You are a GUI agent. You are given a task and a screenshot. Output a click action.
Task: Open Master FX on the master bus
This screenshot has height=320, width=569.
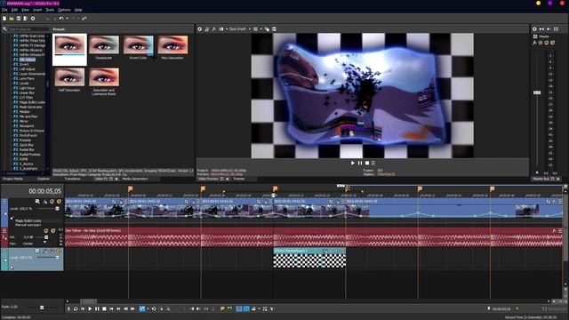pos(534,43)
